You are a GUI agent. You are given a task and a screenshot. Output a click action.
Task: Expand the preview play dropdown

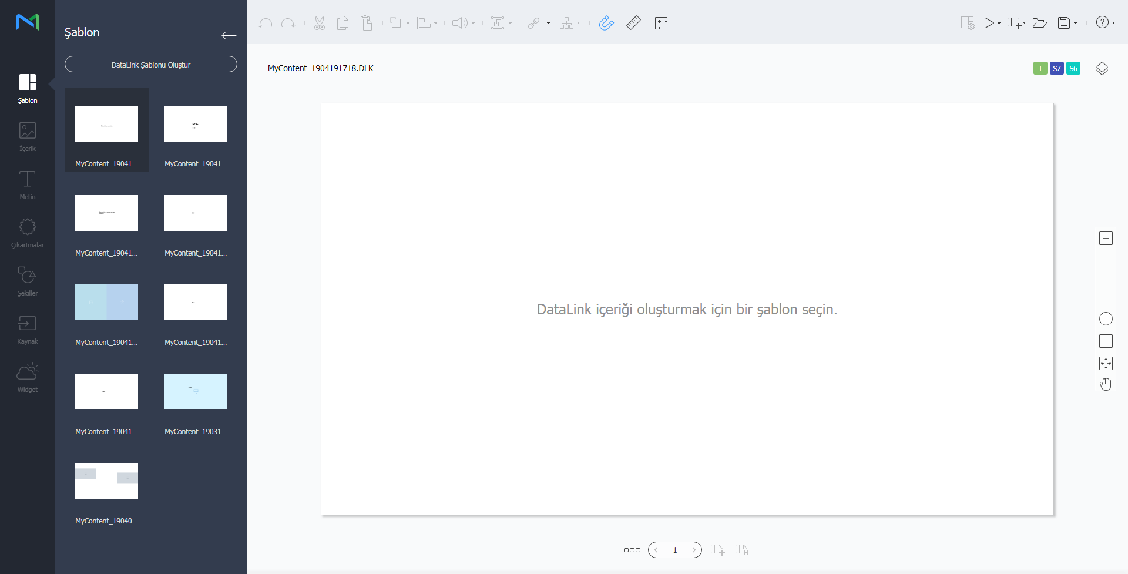click(x=999, y=24)
